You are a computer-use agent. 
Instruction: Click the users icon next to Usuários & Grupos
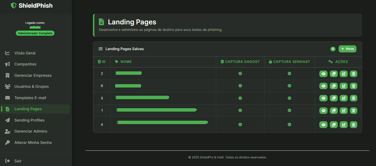(7, 86)
